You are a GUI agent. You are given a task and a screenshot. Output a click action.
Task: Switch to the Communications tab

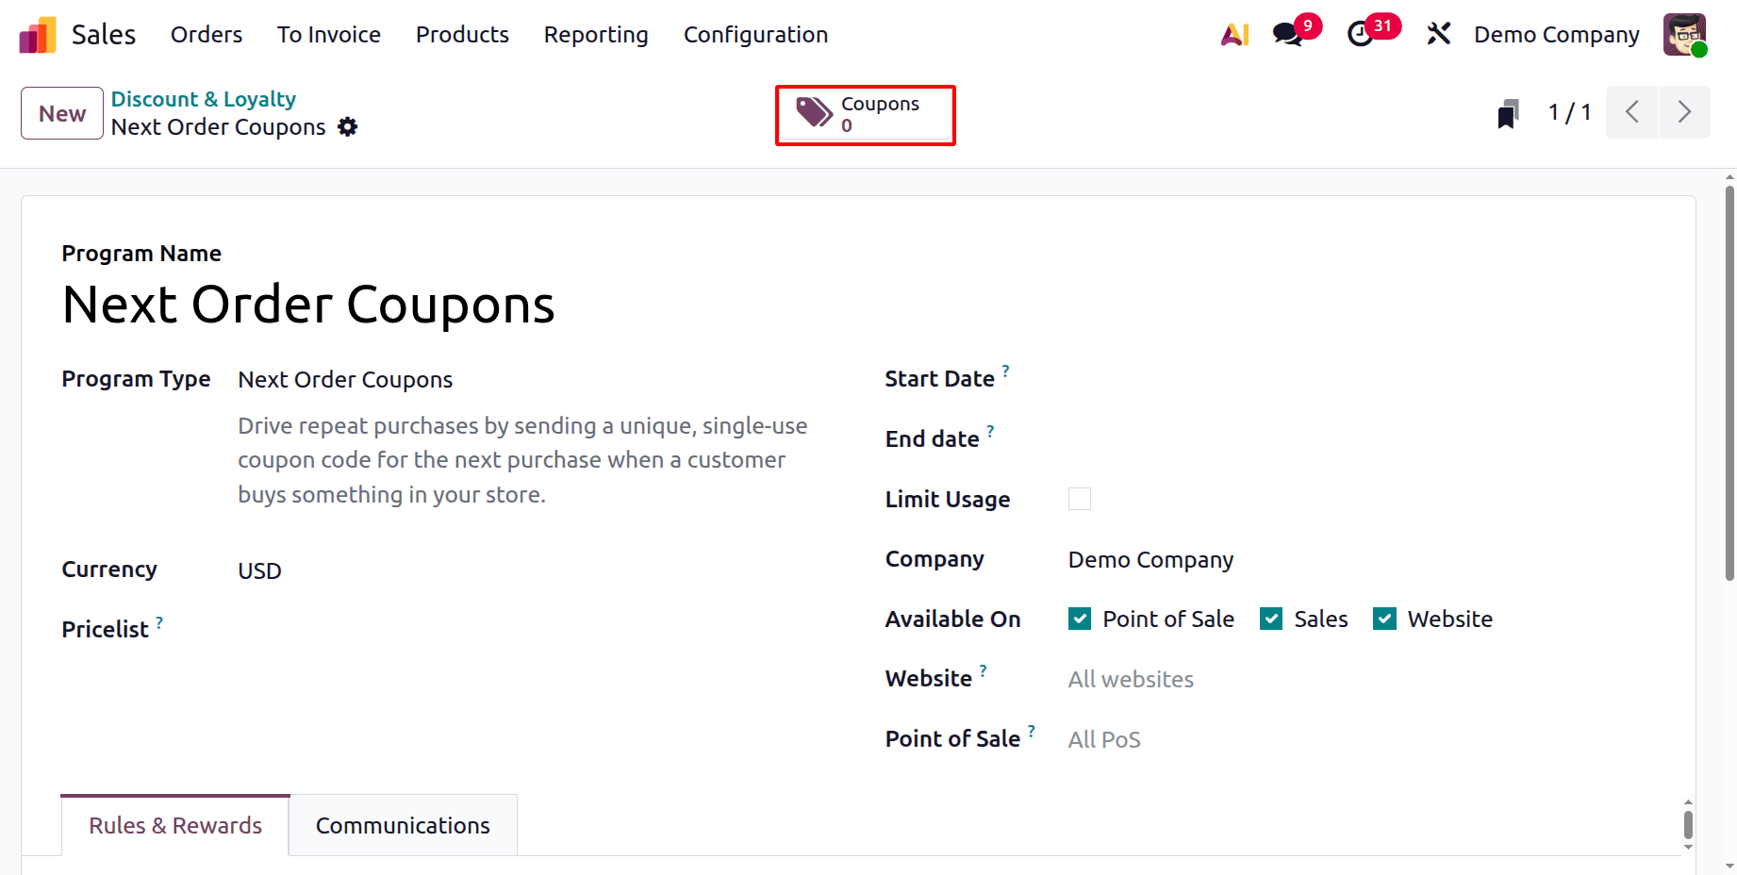[x=403, y=824]
